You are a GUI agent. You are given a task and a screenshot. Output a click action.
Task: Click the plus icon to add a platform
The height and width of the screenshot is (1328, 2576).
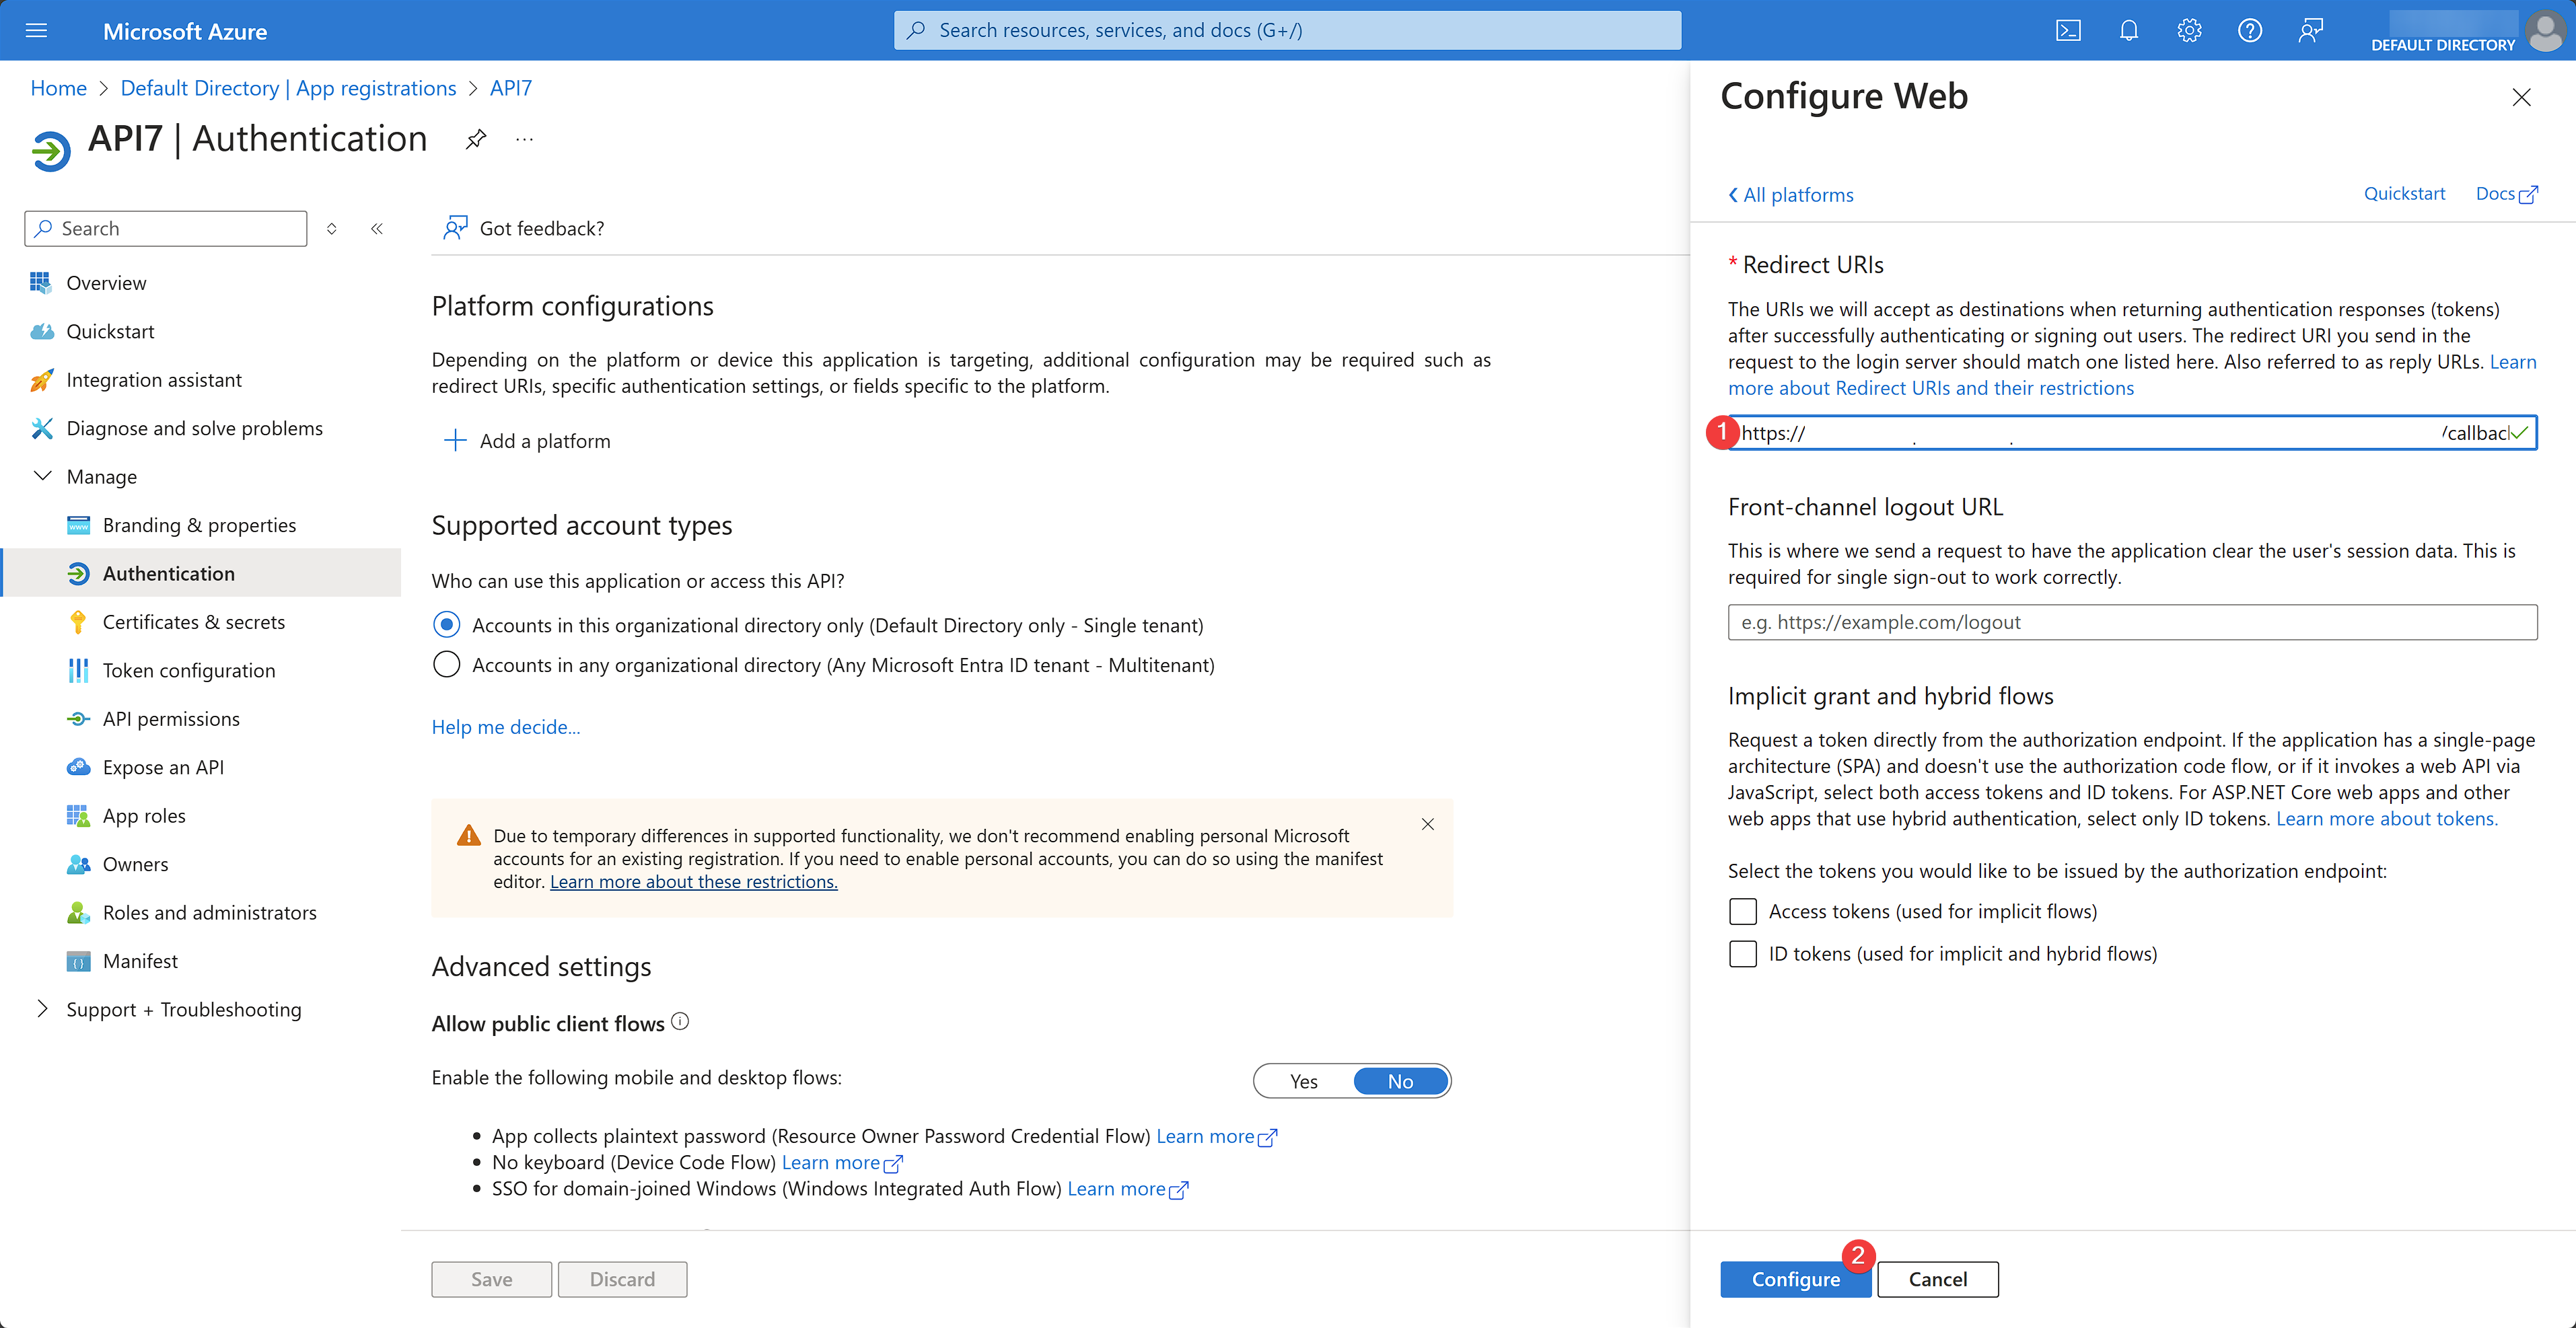click(x=455, y=441)
